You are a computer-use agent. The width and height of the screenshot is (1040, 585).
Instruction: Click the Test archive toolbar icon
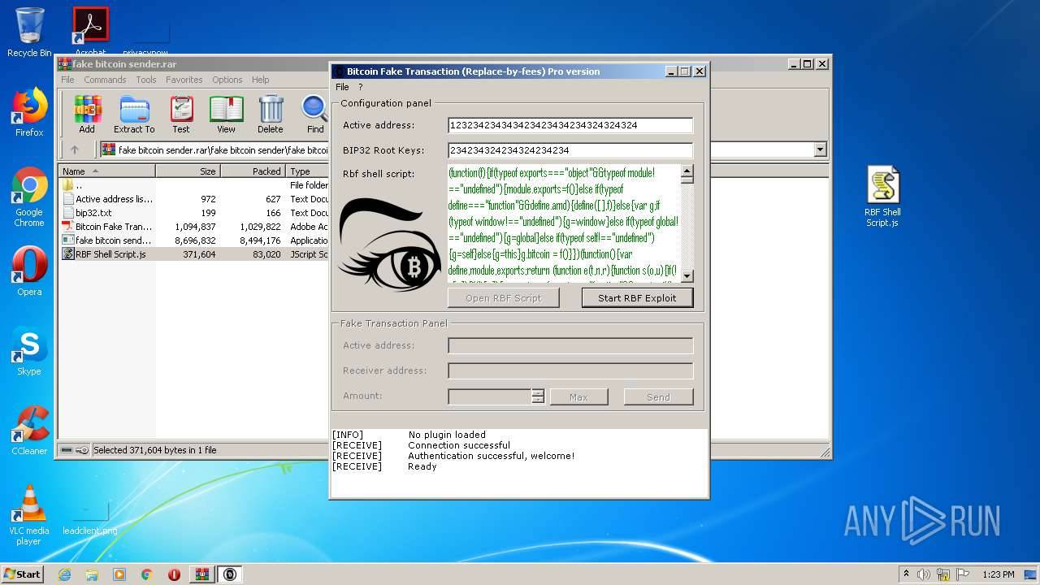click(x=181, y=114)
